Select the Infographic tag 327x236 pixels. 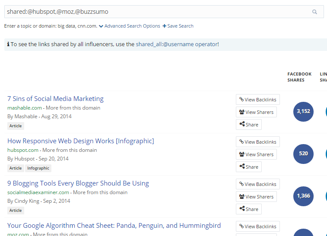click(x=38, y=168)
